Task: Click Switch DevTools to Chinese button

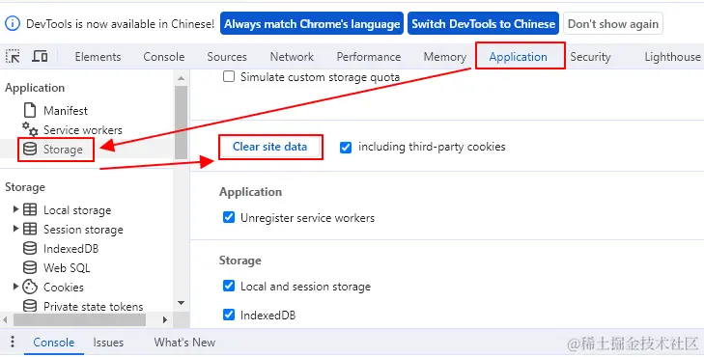Action: [483, 24]
